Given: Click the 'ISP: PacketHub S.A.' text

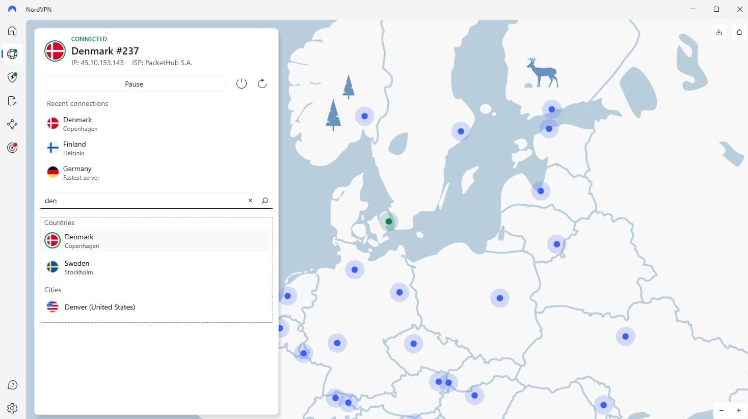Looking at the screenshot, I should (x=162, y=63).
